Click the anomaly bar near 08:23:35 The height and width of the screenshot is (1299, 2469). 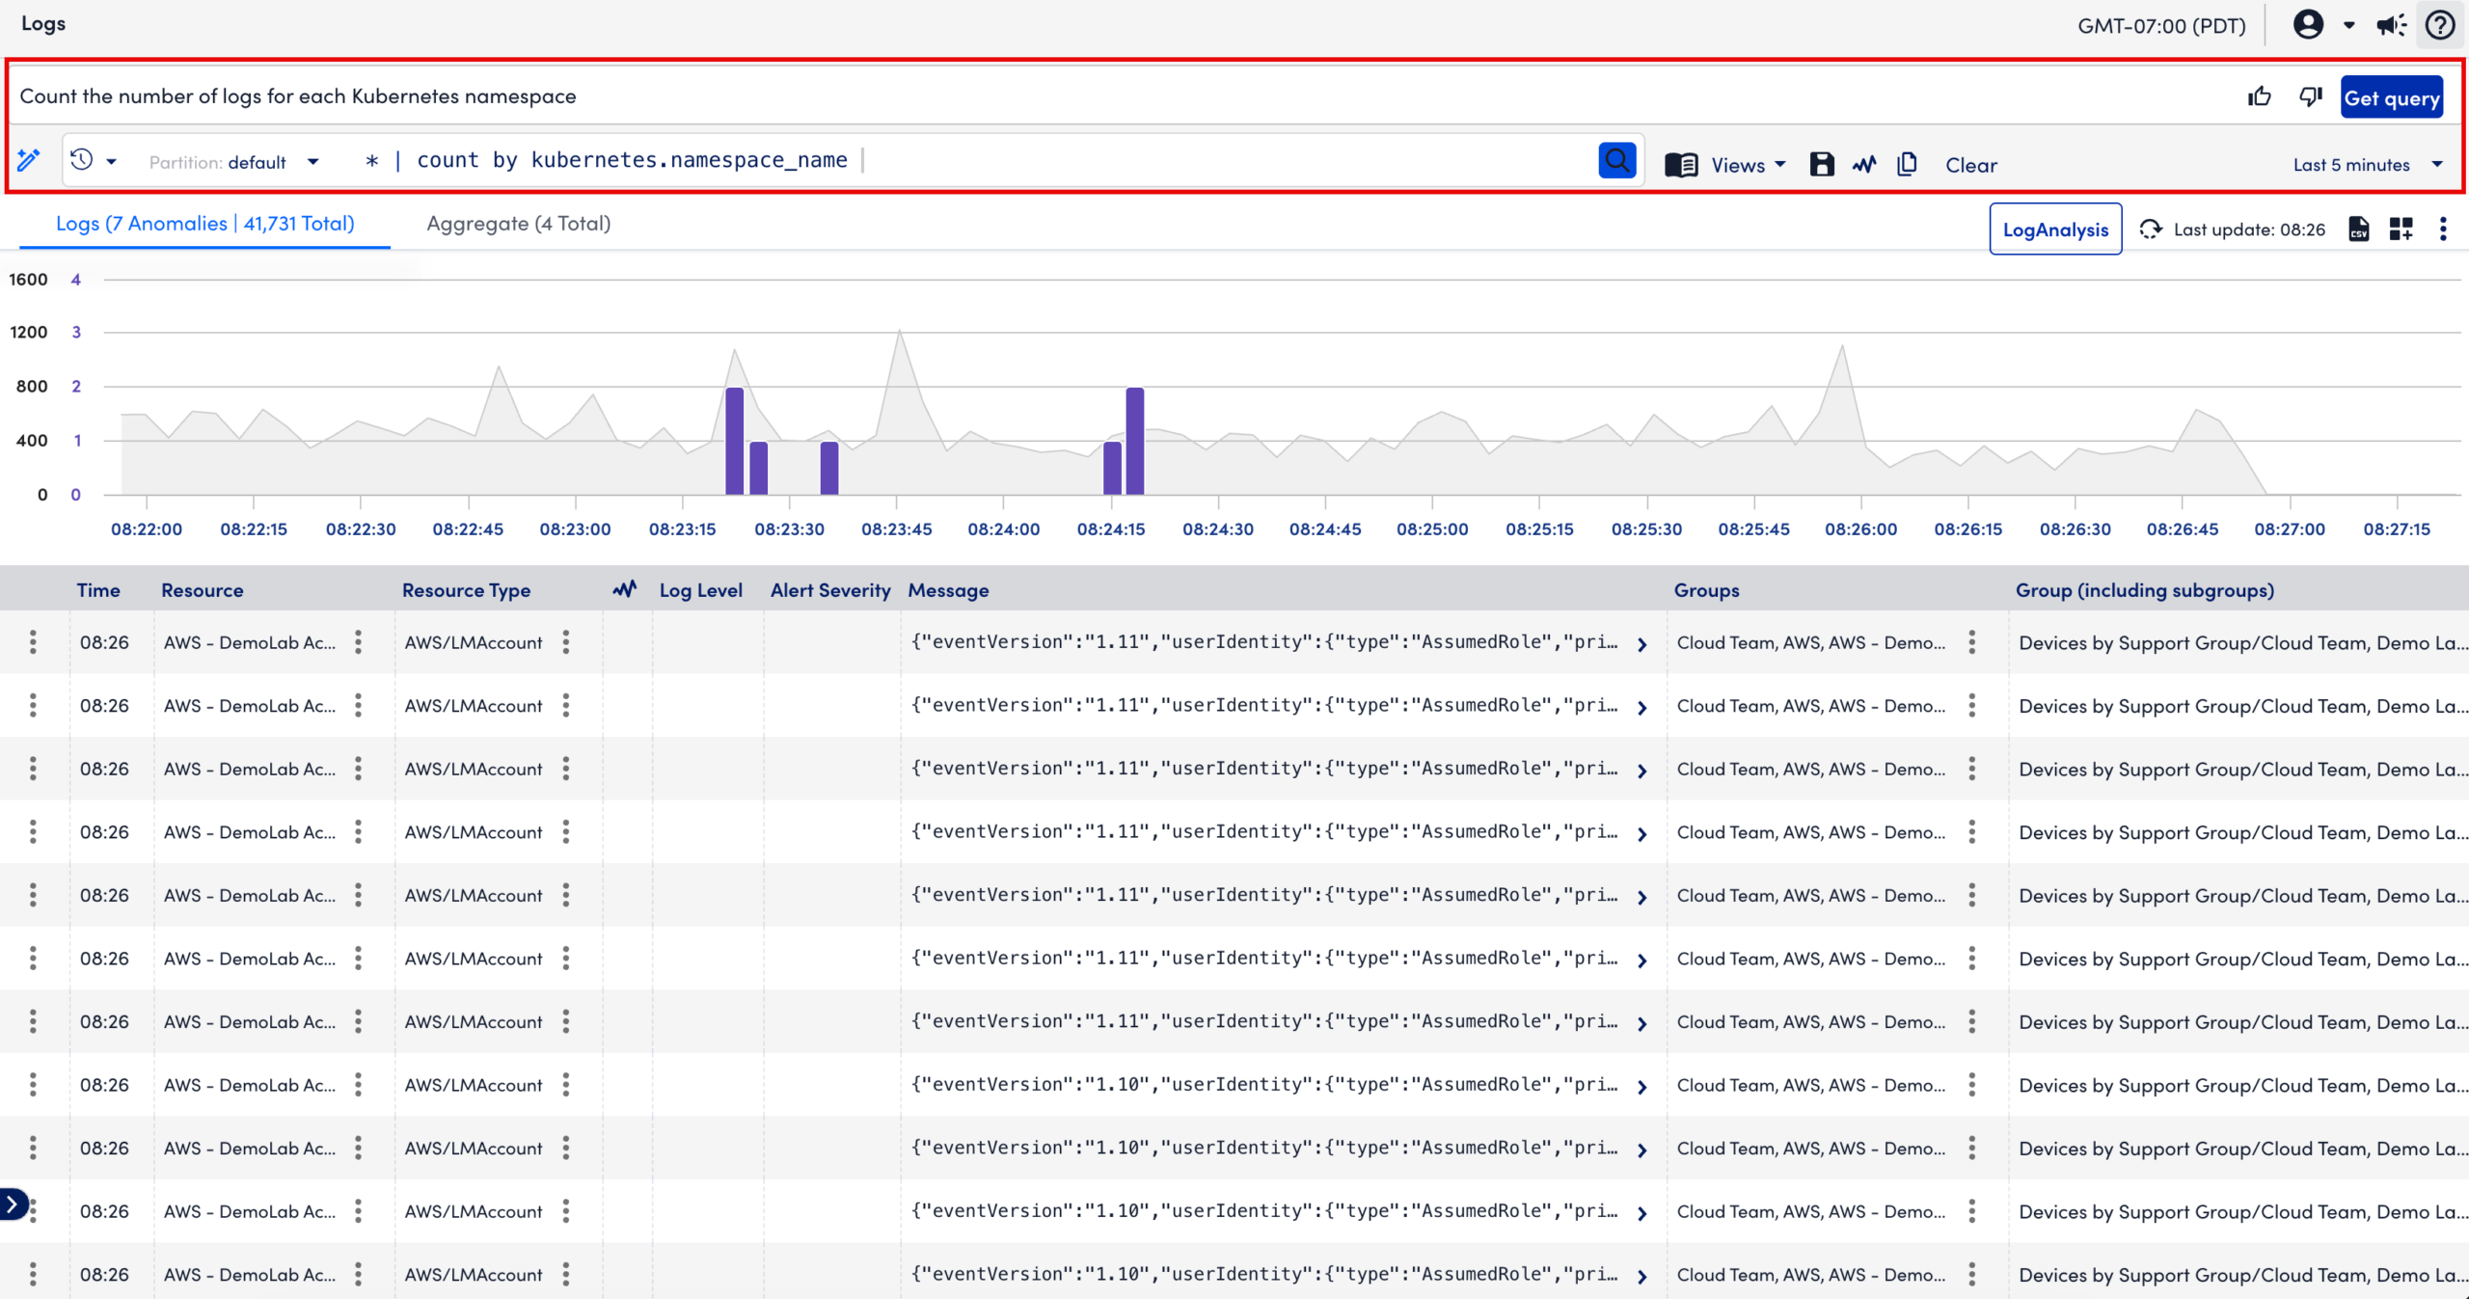pos(829,468)
